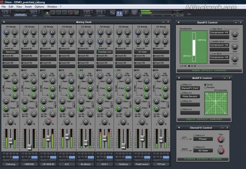Open the Low Band Compressor V8 selector

click(219, 57)
